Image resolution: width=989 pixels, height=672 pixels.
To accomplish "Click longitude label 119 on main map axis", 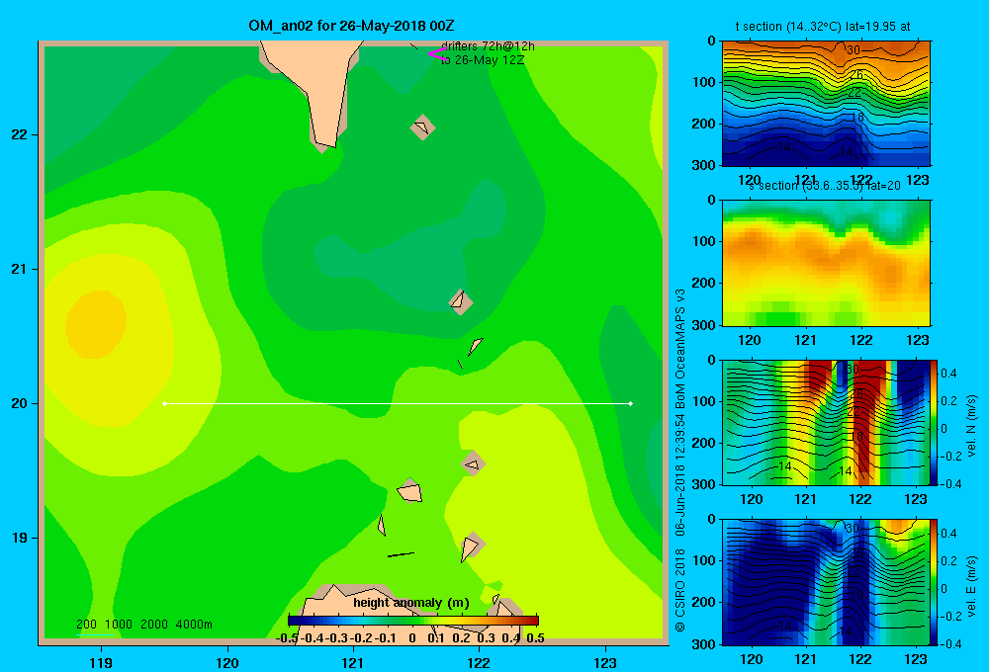I will point(101,662).
